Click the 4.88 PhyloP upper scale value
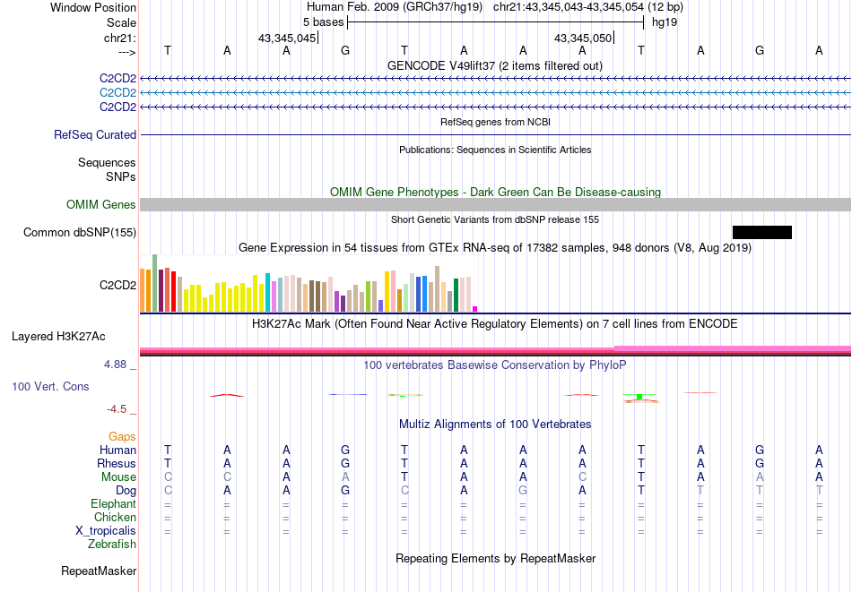852x592 pixels. tap(116, 365)
